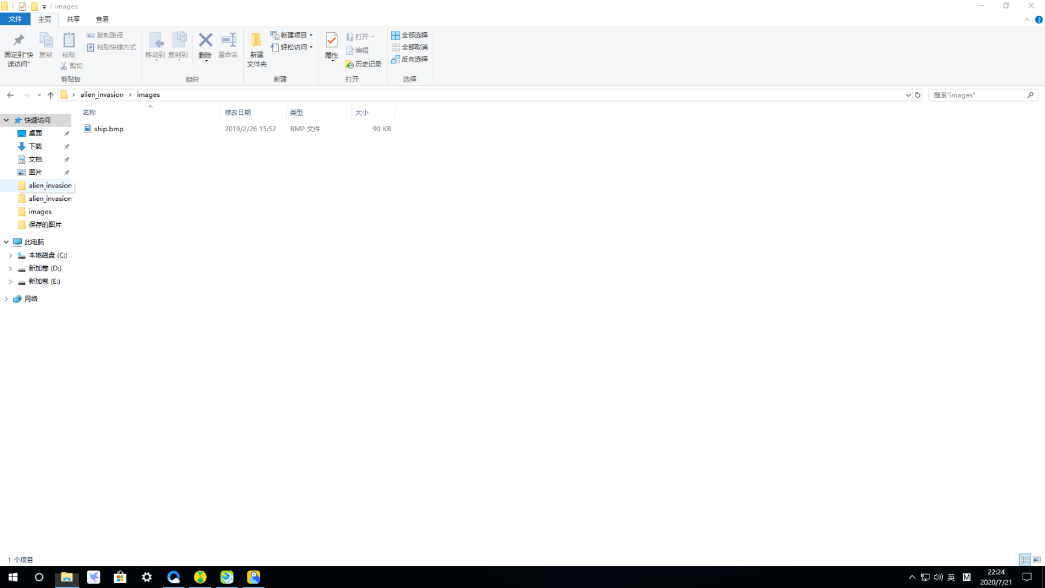The height and width of the screenshot is (588, 1045).
Task: Open the Help question-mark icon
Action: [1038, 19]
